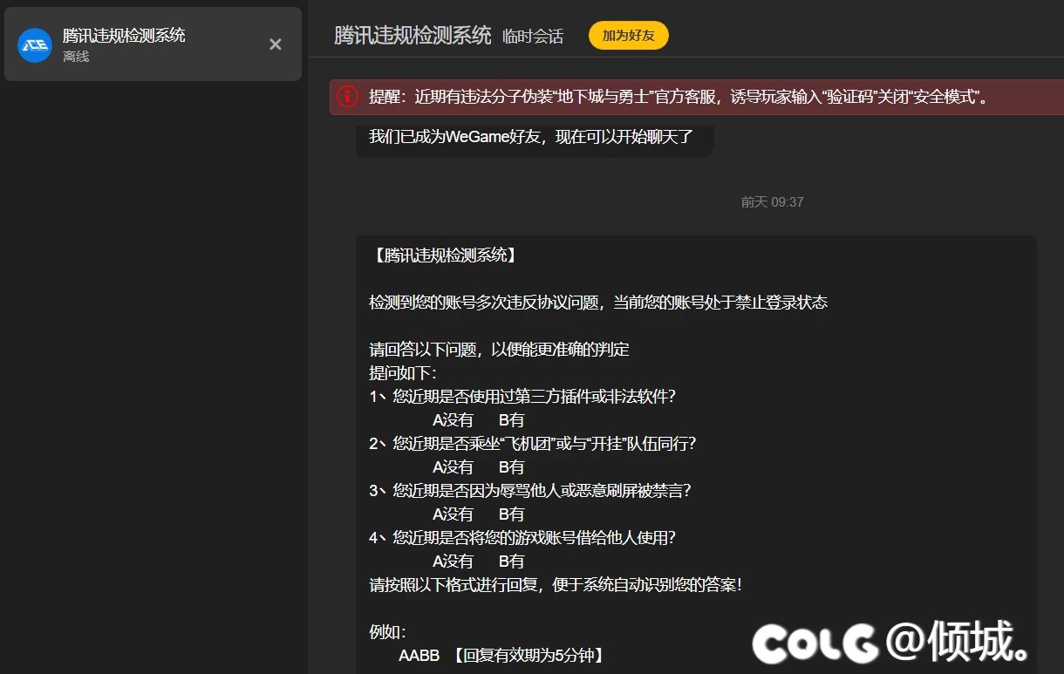This screenshot has height=674, width=1064.
Task: Click the 例如 line in the message
Action: [388, 632]
